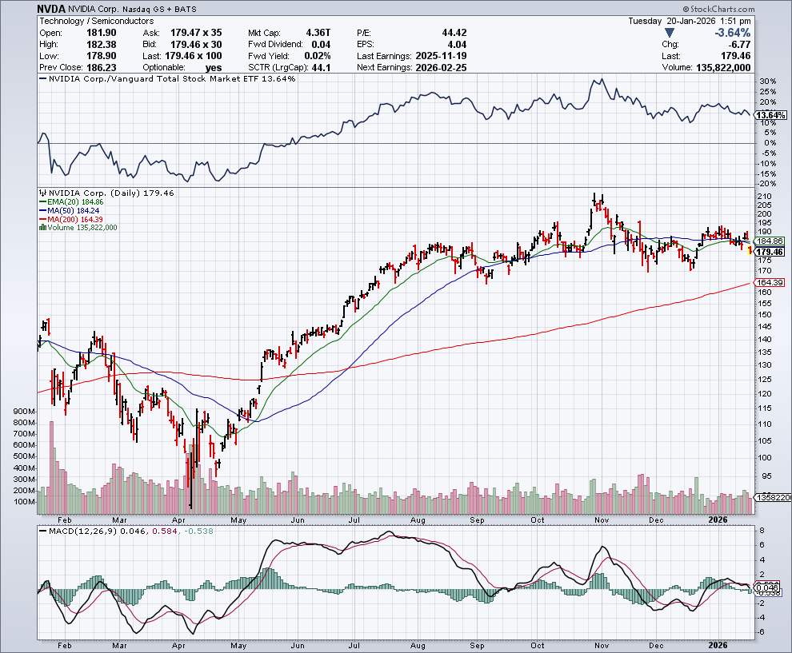Click the NVDA ticker symbol in the header
Screen dimensions: 792x653
coord(51,7)
